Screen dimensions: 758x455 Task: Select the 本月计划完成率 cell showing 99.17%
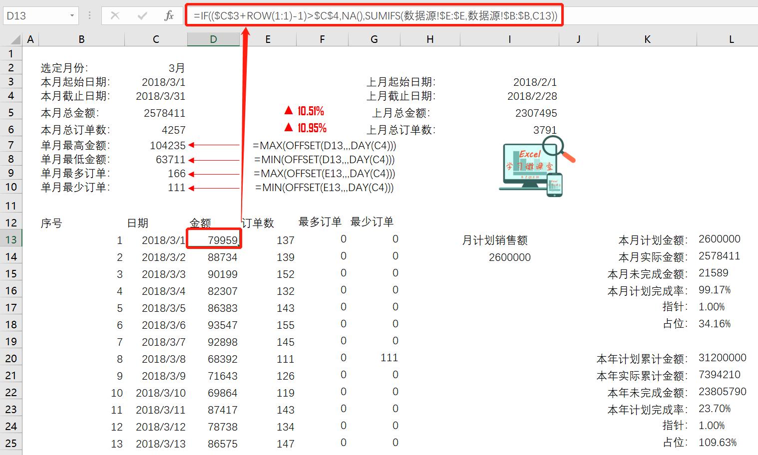click(x=715, y=290)
